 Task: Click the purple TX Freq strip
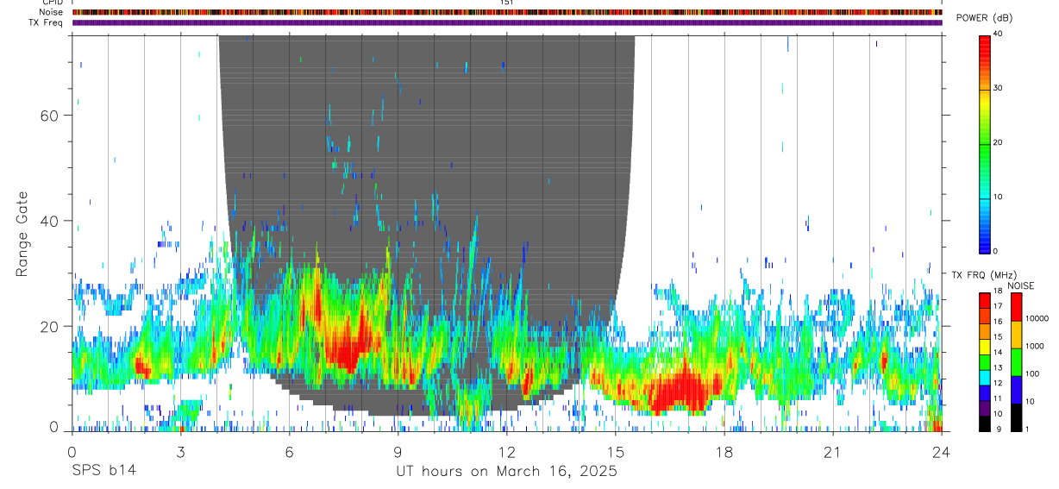click(x=507, y=22)
